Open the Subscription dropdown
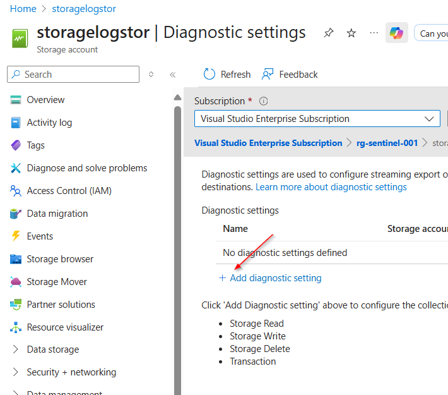 [x=317, y=119]
